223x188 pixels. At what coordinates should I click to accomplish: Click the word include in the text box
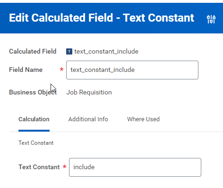[84, 167]
